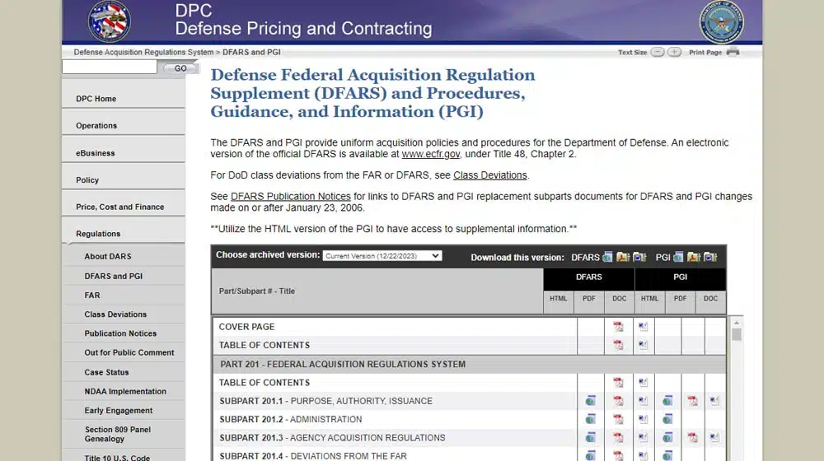Open Early Engagement submenu item
This screenshot has width=824, height=461.
pyautogui.click(x=118, y=411)
